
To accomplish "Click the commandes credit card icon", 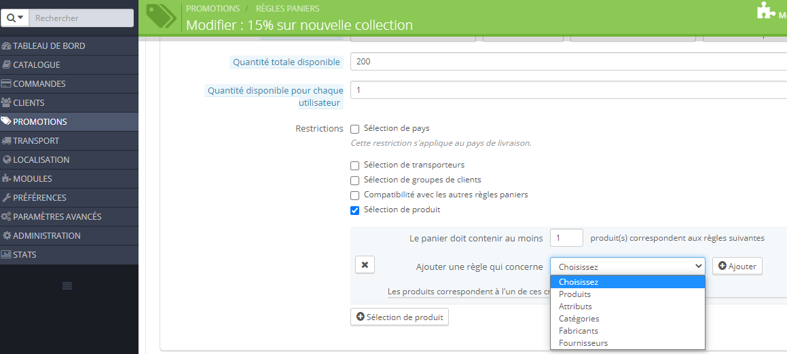I will click(7, 83).
